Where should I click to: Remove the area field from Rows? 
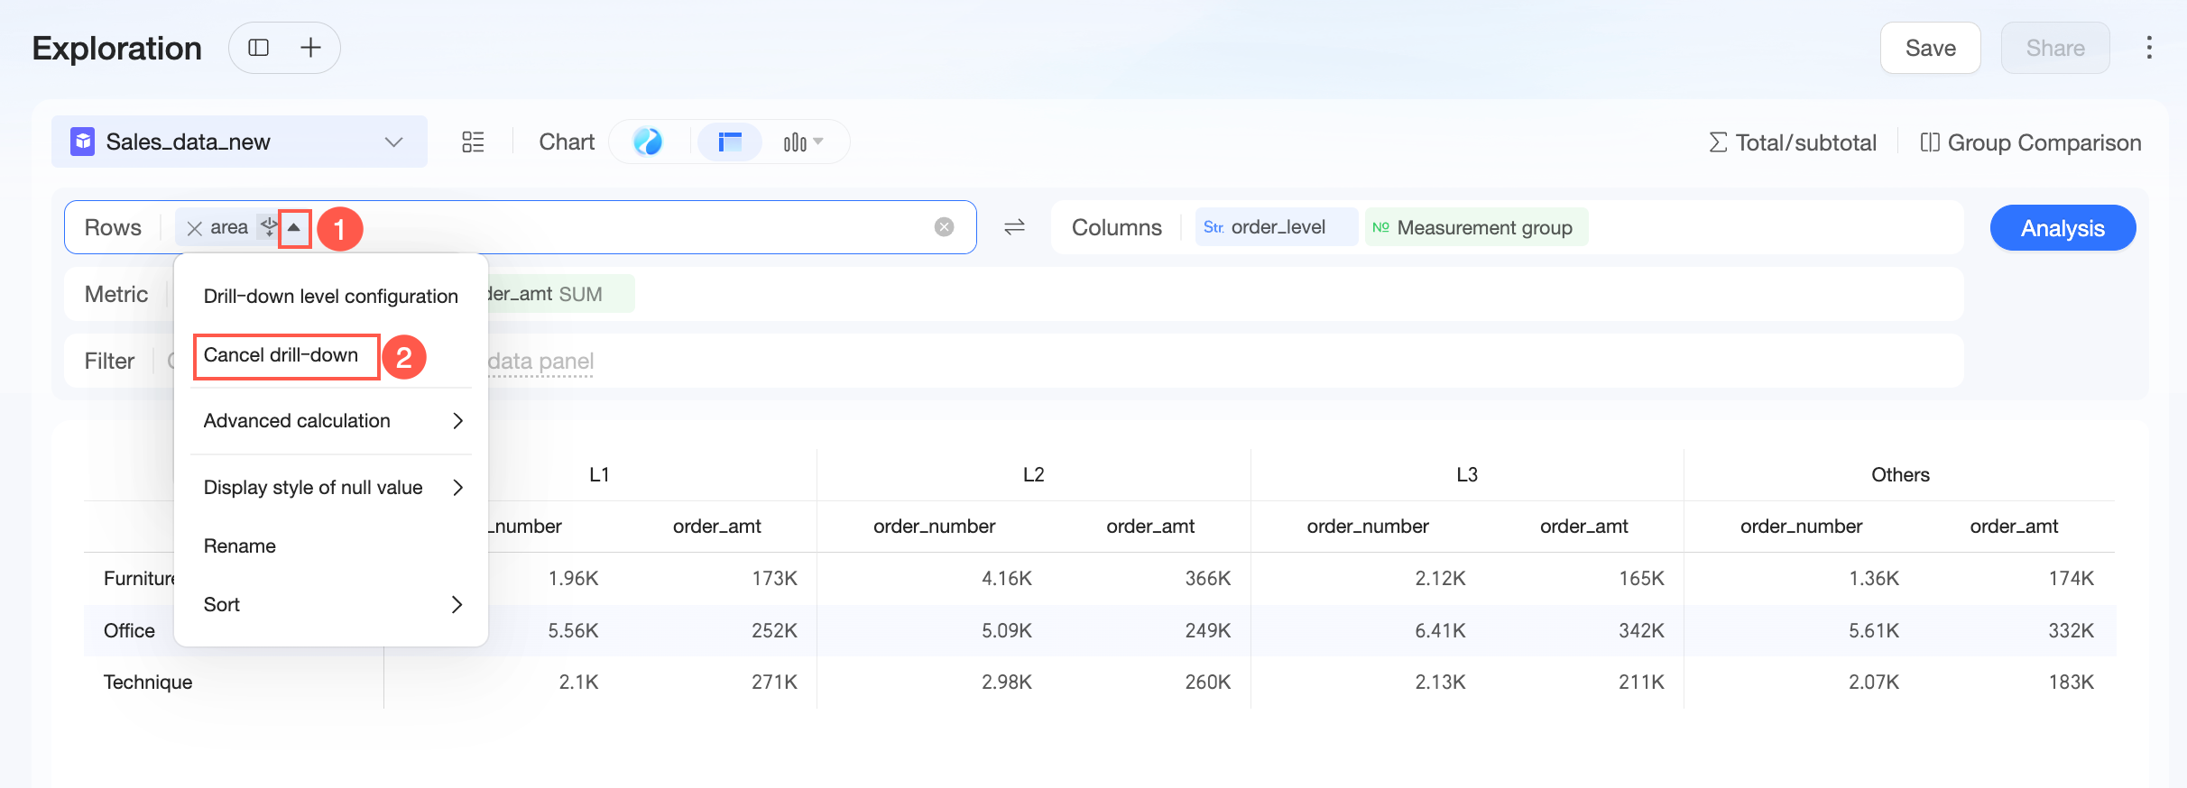[194, 228]
